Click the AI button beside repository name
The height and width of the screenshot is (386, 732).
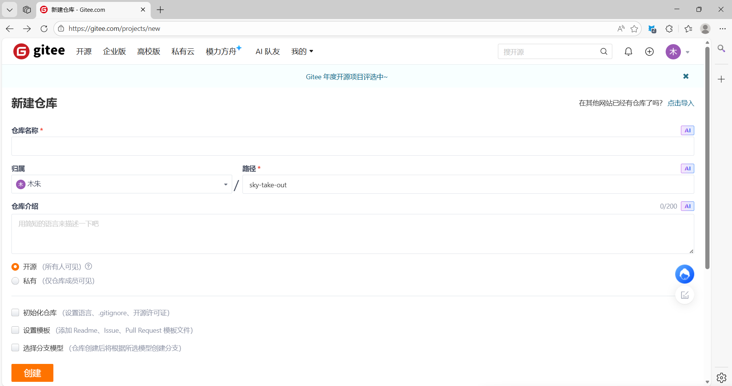point(687,130)
